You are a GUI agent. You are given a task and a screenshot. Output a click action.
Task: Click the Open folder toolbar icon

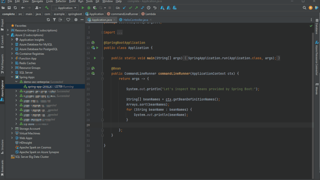pyautogui.click(x=3, y=8)
